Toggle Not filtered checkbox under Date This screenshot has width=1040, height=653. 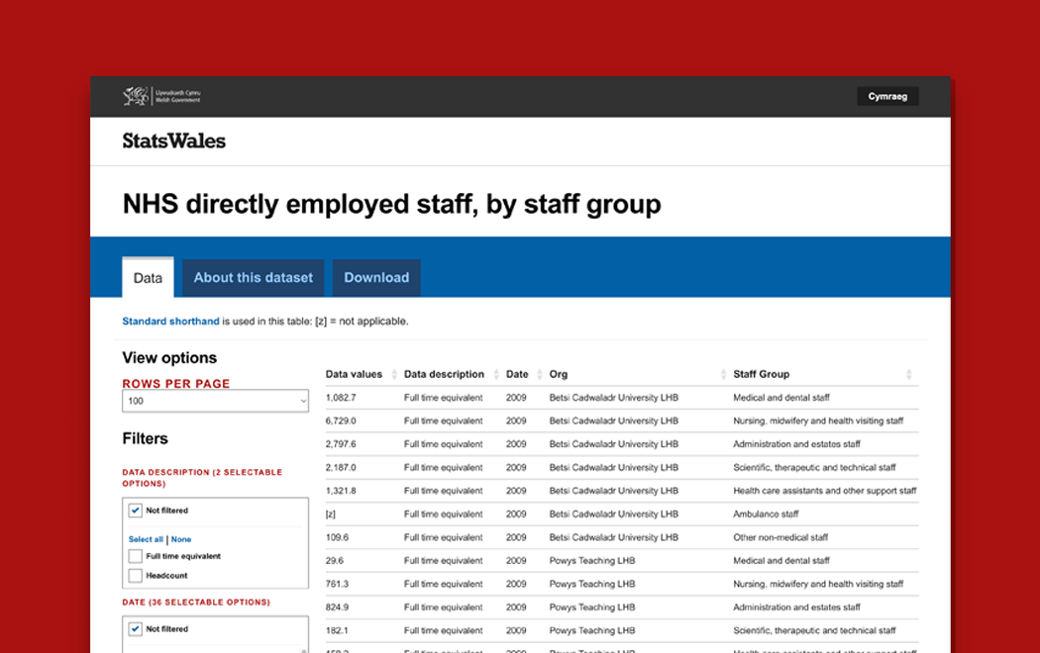[x=136, y=629]
